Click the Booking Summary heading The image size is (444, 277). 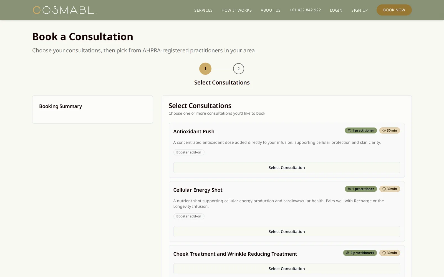point(60,106)
